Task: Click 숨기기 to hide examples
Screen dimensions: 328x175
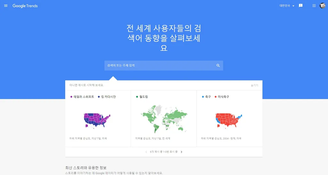Action: 254,85
